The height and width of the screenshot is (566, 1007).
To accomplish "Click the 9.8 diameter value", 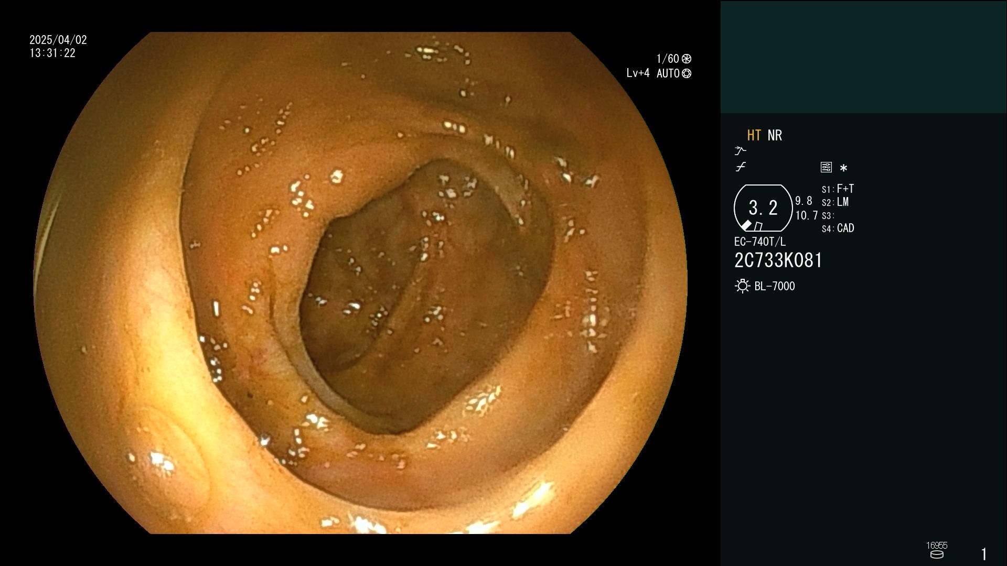I will click(x=804, y=201).
